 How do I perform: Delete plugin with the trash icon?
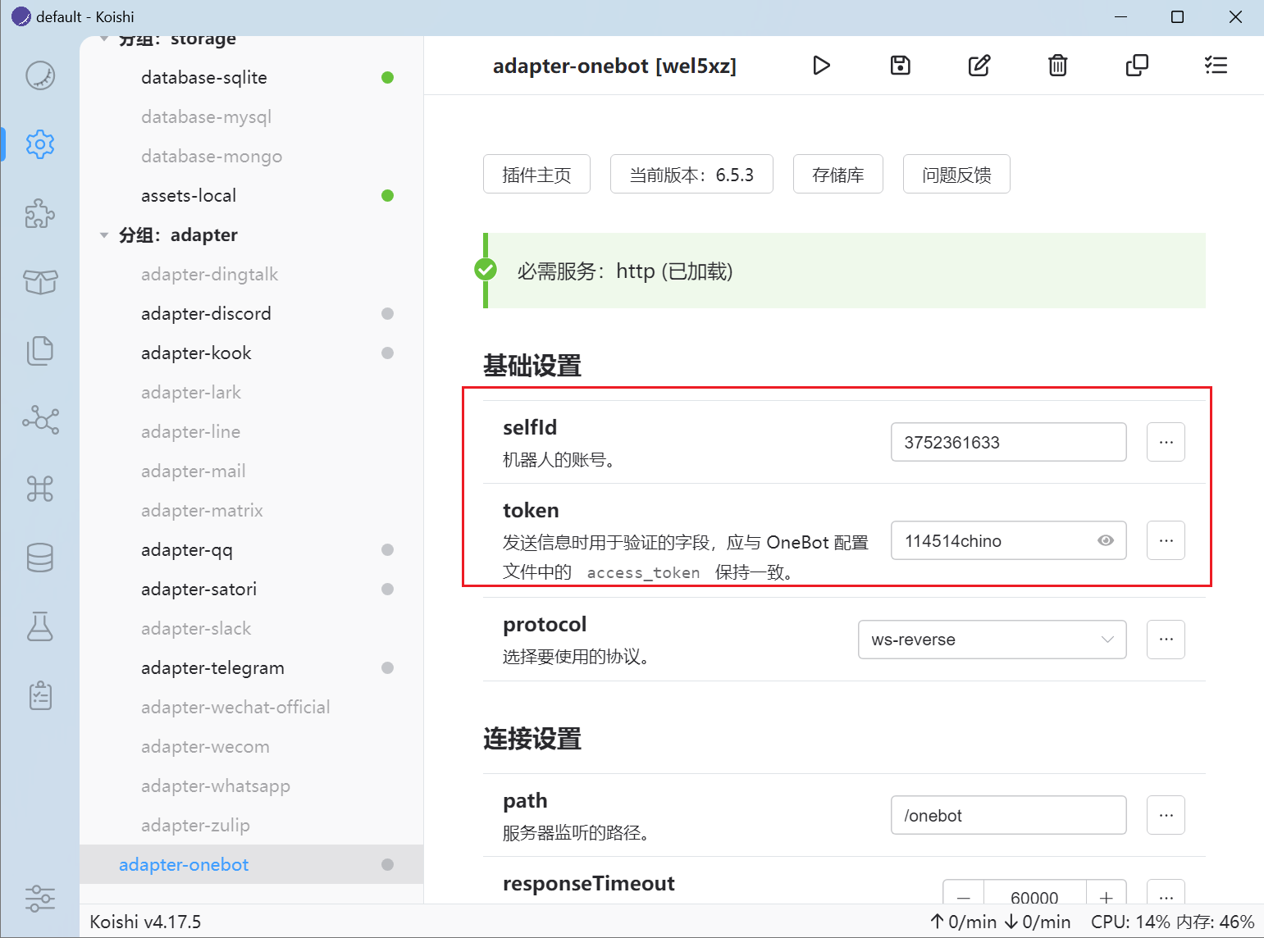click(x=1058, y=66)
